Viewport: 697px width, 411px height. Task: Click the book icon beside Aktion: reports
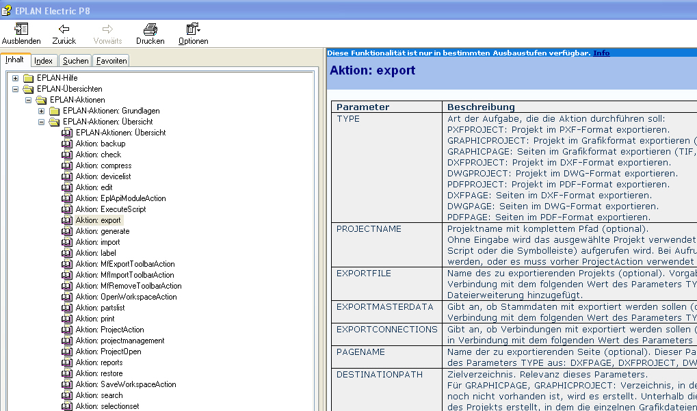click(x=66, y=362)
